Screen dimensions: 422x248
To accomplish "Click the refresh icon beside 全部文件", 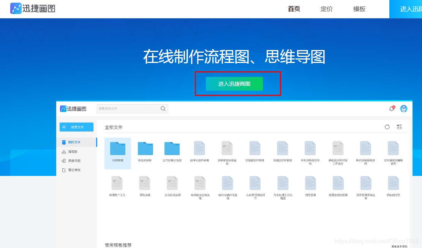I will click(387, 127).
